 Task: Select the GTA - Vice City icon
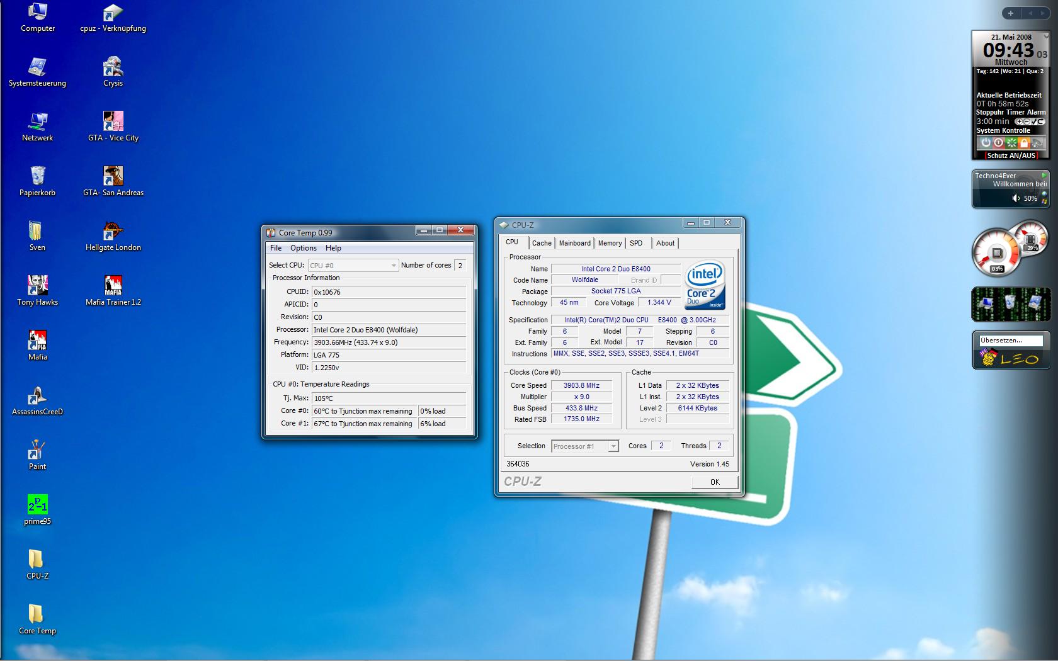click(x=113, y=127)
